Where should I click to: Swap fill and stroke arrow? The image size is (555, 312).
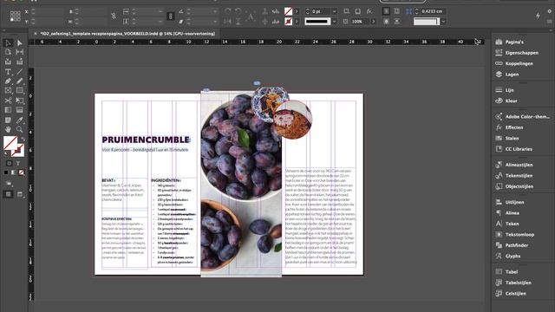point(23,139)
